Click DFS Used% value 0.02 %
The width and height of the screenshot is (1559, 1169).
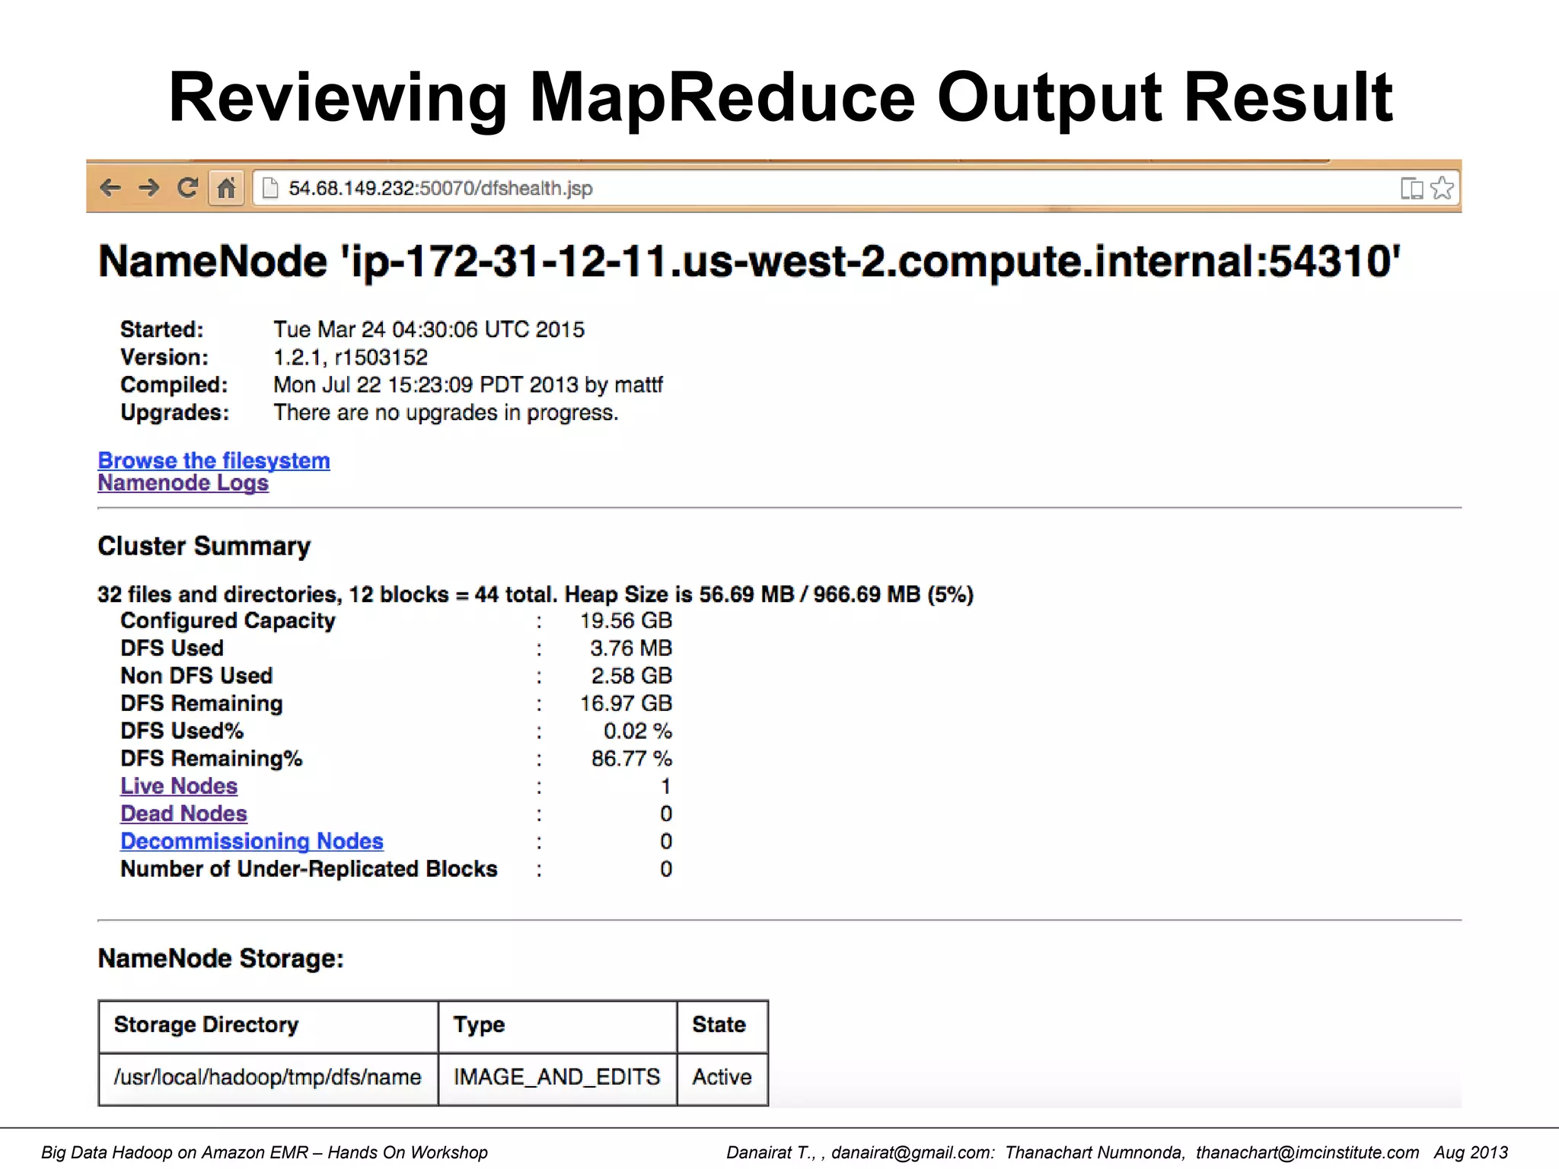638,731
